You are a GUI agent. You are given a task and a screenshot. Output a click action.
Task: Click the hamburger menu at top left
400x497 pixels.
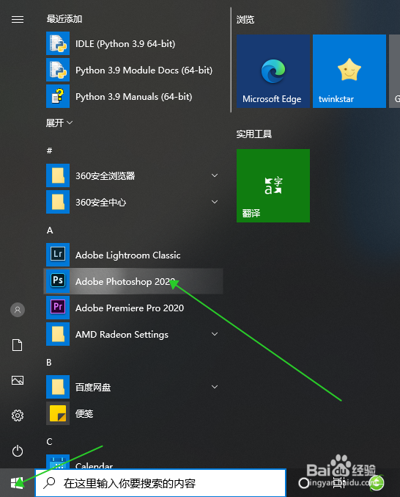(18, 20)
